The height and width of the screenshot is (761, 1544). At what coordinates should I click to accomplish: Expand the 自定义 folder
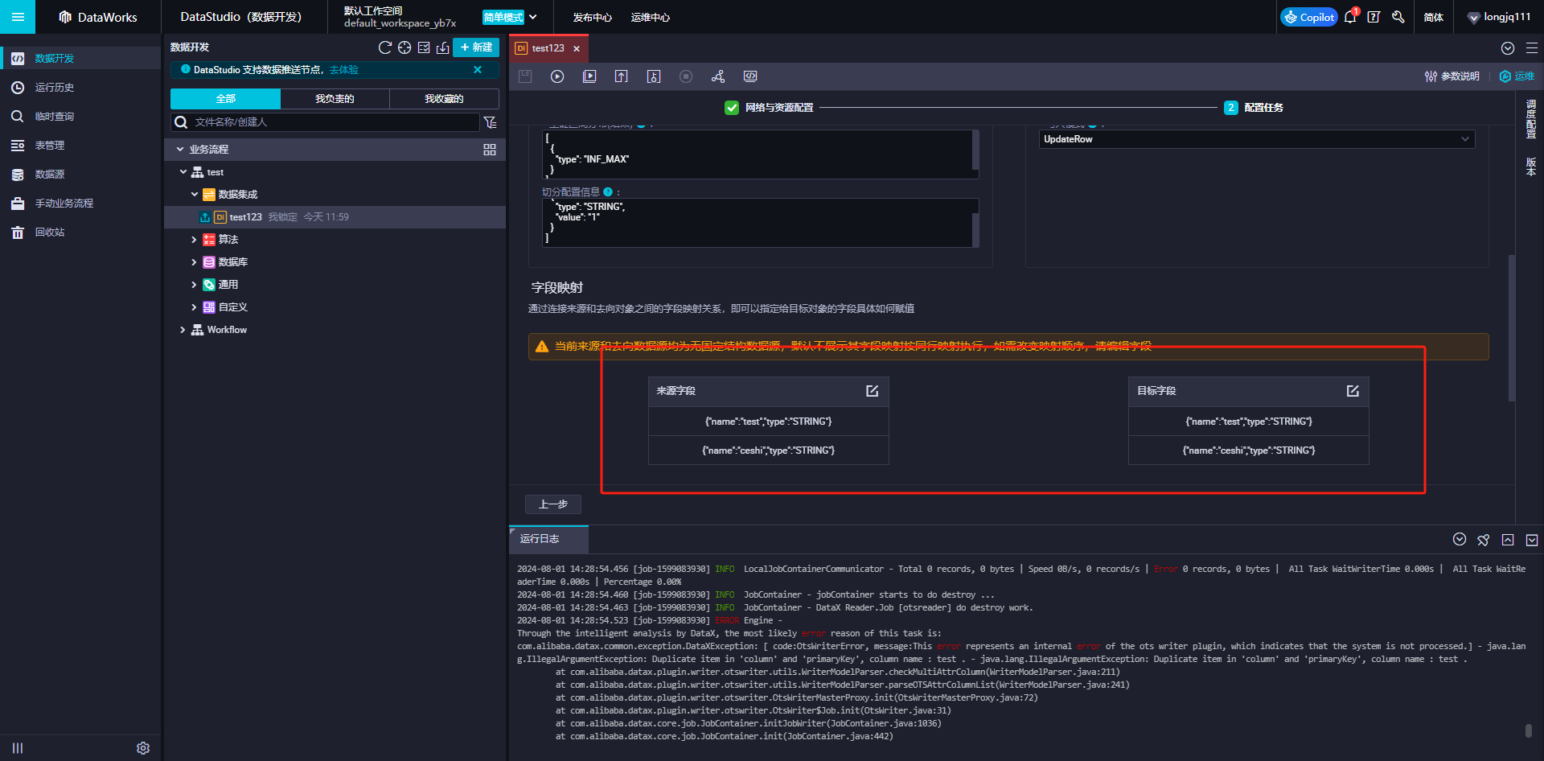pyautogui.click(x=194, y=307)
